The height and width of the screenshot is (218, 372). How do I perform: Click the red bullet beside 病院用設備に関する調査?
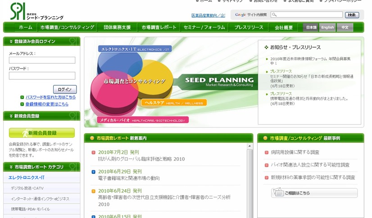tap(267, 153)
